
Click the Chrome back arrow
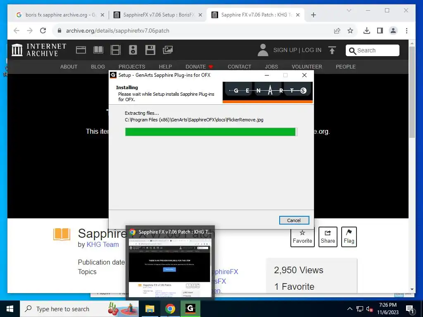point(17,31)
